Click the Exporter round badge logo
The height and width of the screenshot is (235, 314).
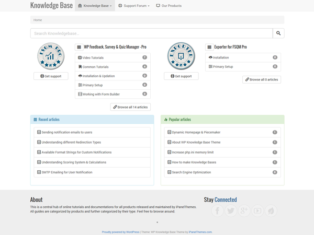(181, 56)
